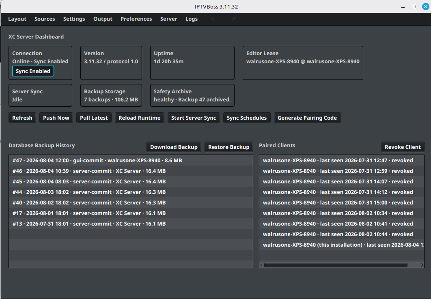Click the Refresh button
This screenshot has width=431, height=299.
(x=22, y=118)
